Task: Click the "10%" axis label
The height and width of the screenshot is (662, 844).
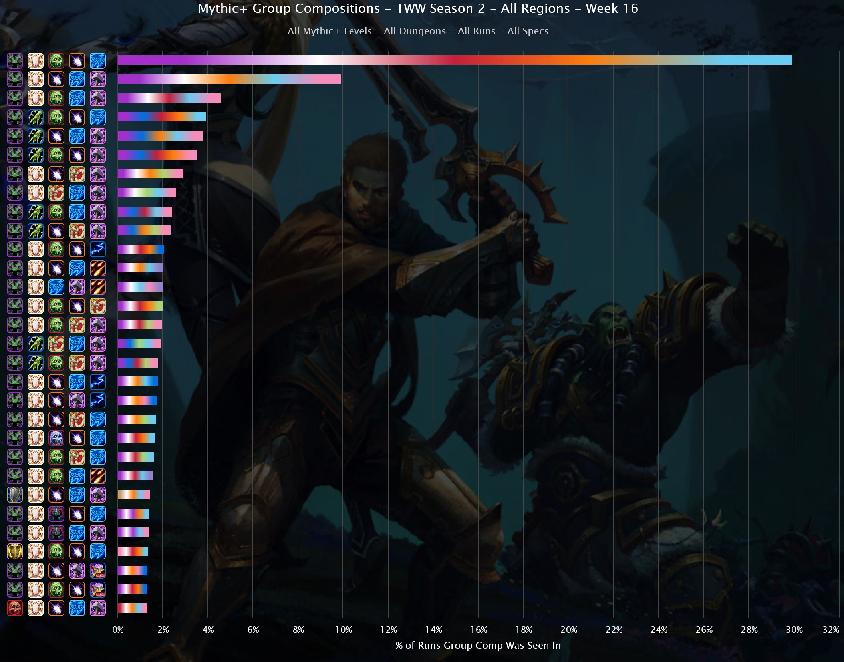Action: click(344, 630)
